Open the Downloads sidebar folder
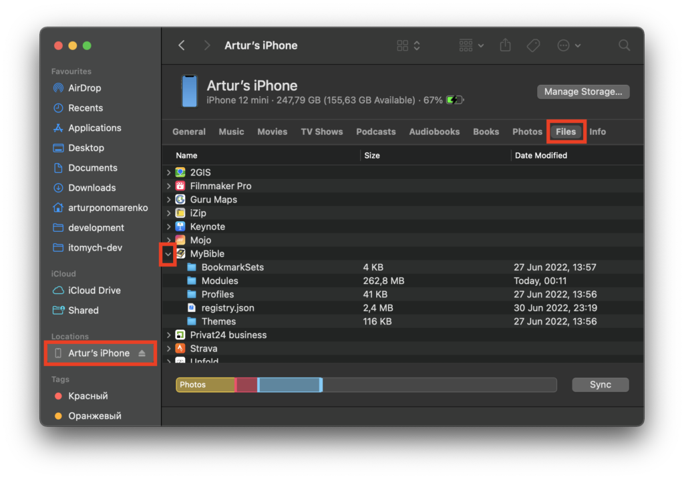This screenshot has height=479, width=684. coord(92,188)
